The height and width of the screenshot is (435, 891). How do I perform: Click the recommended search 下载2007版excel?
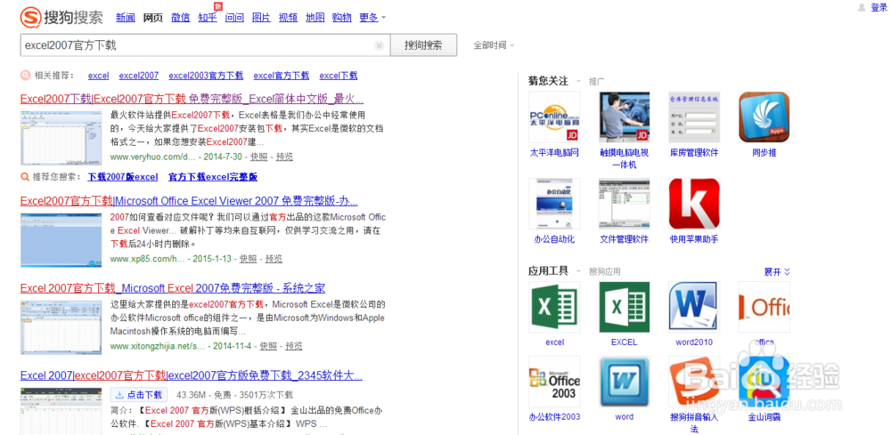click(123, 177)
